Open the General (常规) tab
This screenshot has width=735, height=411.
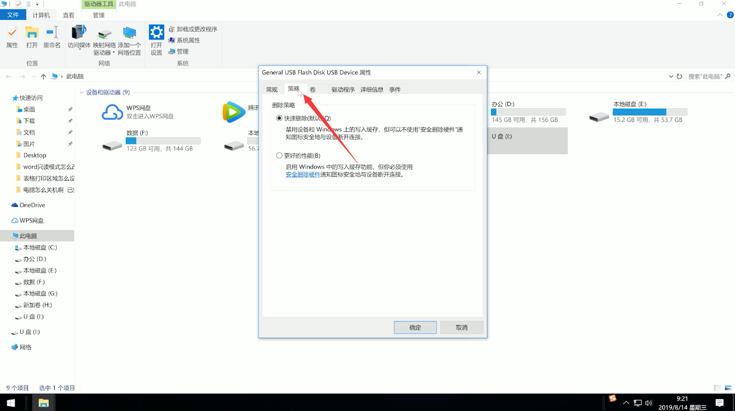pos(272,90)
